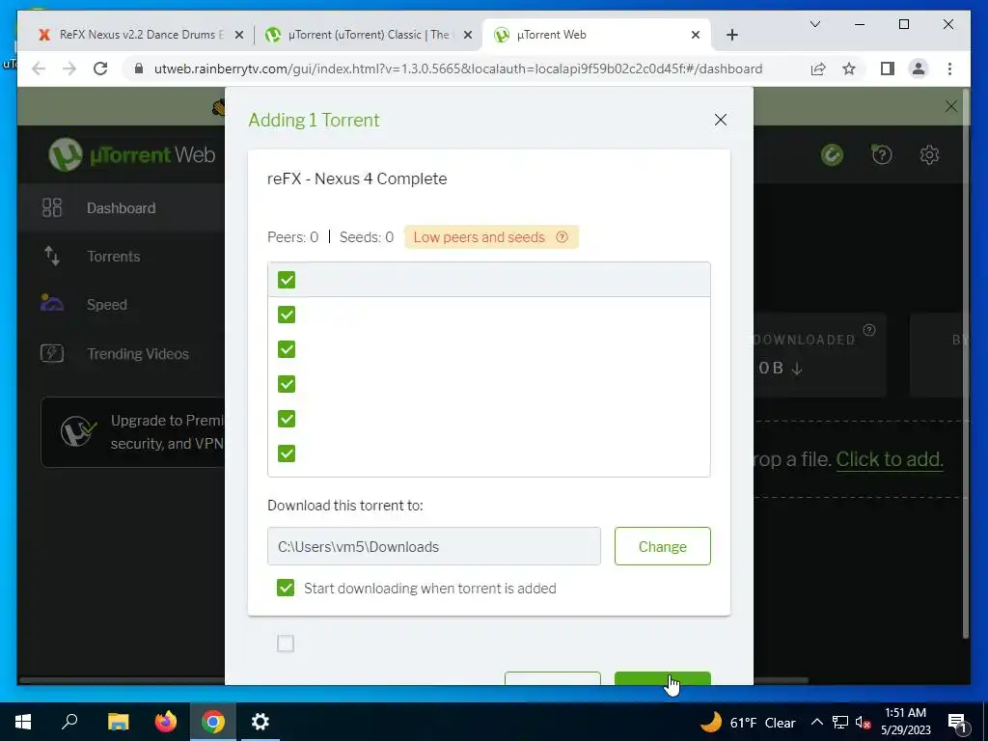Close the ReFX Nexus browser tab
Viewport: 988px width, 741px height.
[239, 35]
